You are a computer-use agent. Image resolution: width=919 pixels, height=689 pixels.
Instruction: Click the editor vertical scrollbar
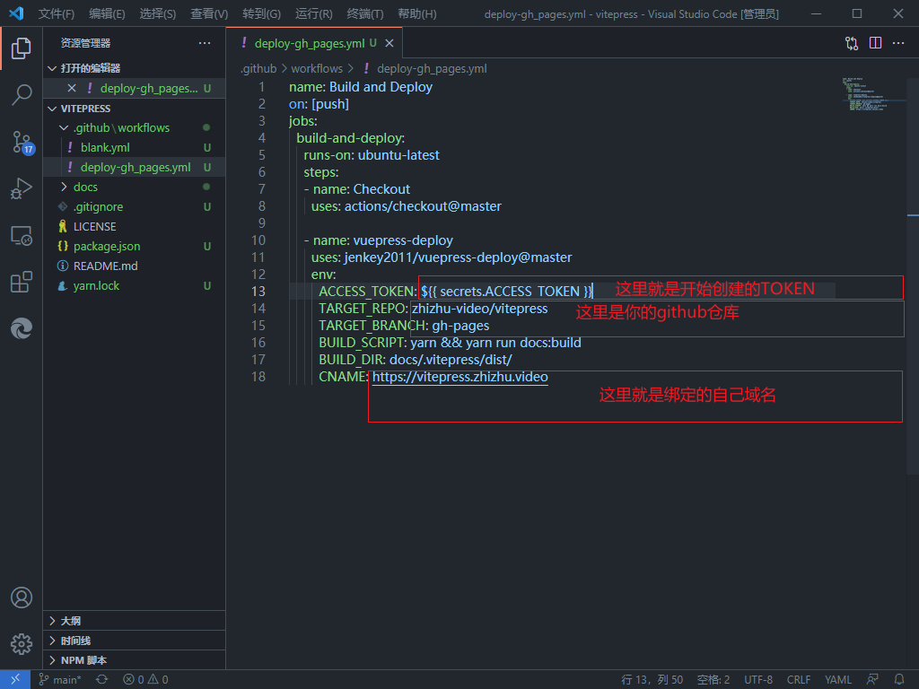click(913, 275)
